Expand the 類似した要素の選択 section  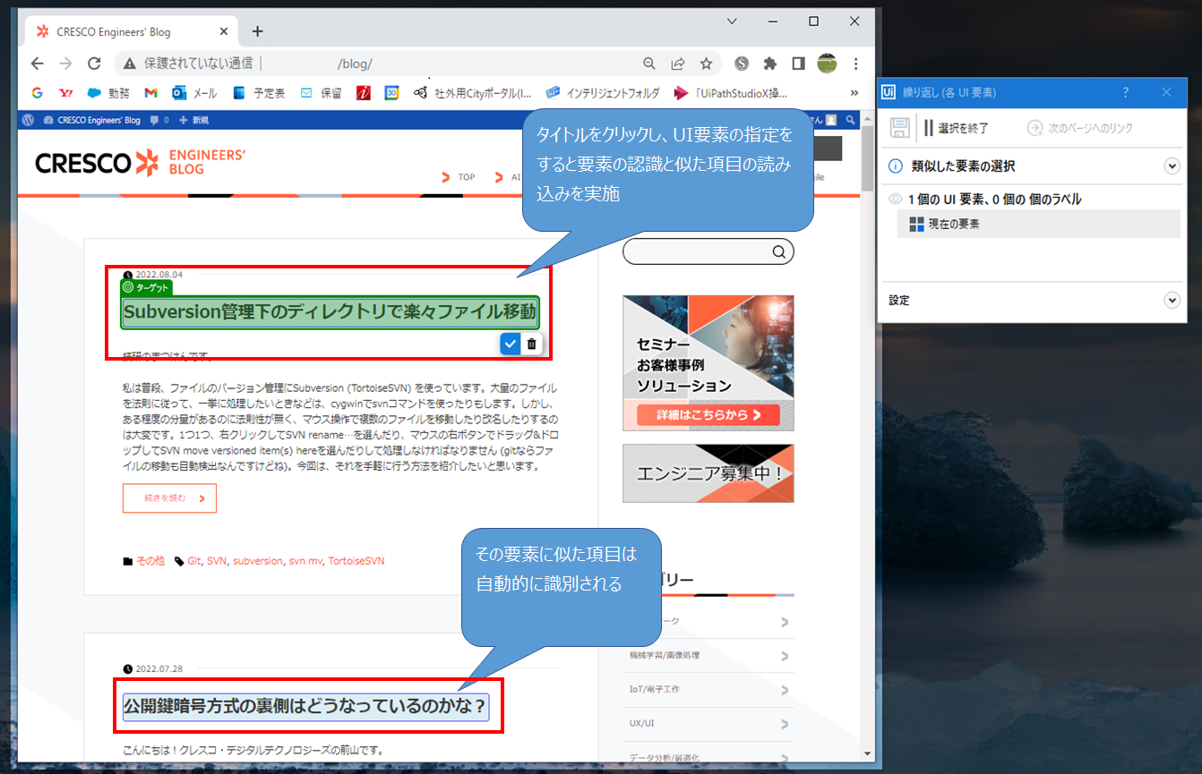point(1172,166)
